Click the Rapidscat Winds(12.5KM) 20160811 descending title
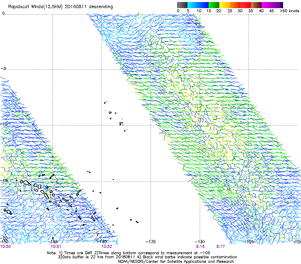Viewport: 301px width, 264px height. point(61,7)
